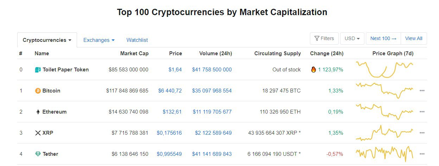
Task: Click the Toilet Paper Token roll icon
Action: [38, 70]
